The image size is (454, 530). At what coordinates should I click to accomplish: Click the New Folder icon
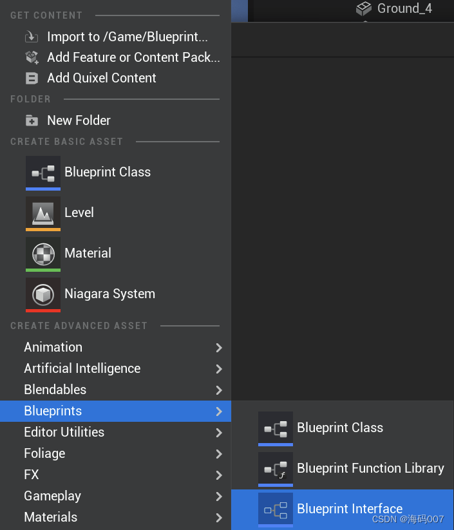(x=32, y=120)
